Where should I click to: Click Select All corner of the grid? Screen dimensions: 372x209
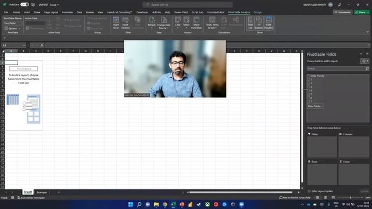pos(3,51)
